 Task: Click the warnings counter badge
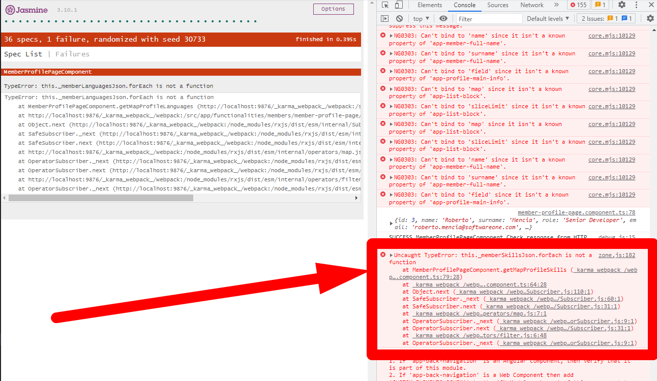point(601,5)
